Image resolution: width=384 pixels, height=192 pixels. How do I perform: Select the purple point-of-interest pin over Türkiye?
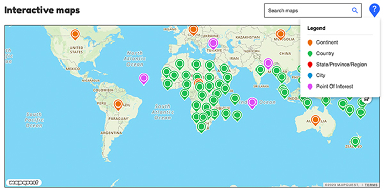214,44
